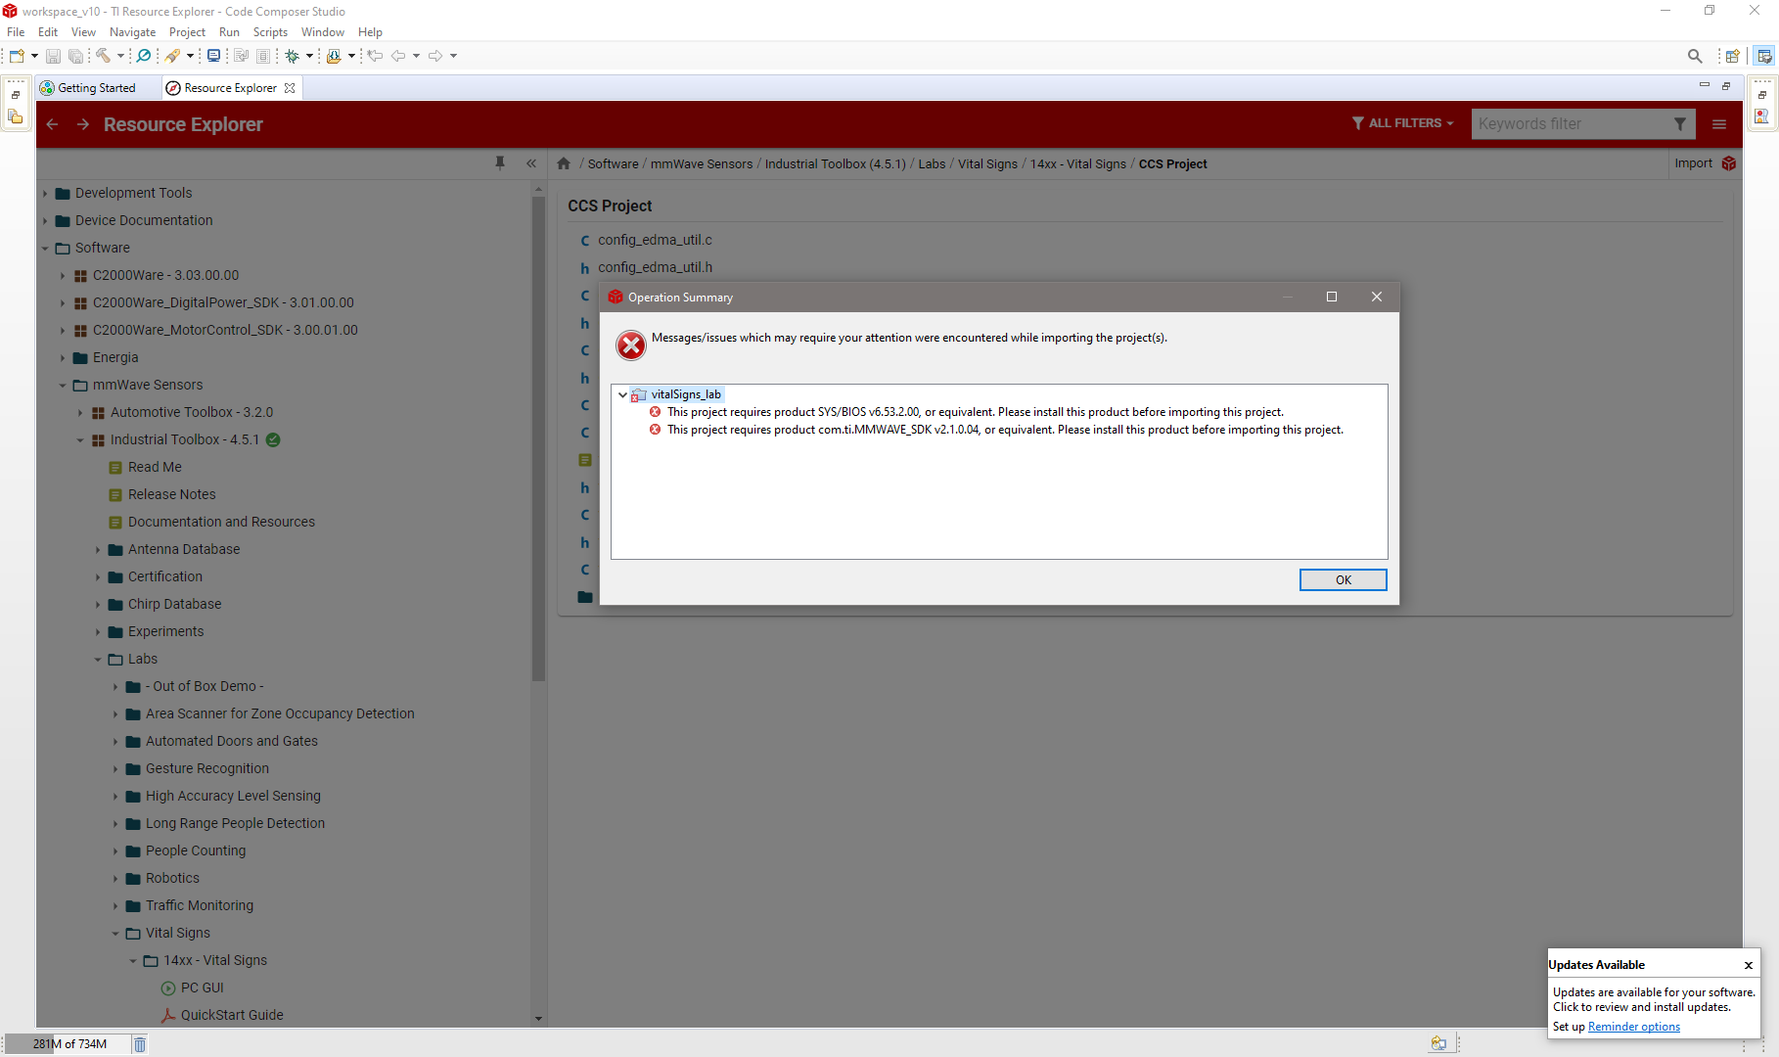Open the Resource Explorer hamburger menu

tap(1719, 124)
